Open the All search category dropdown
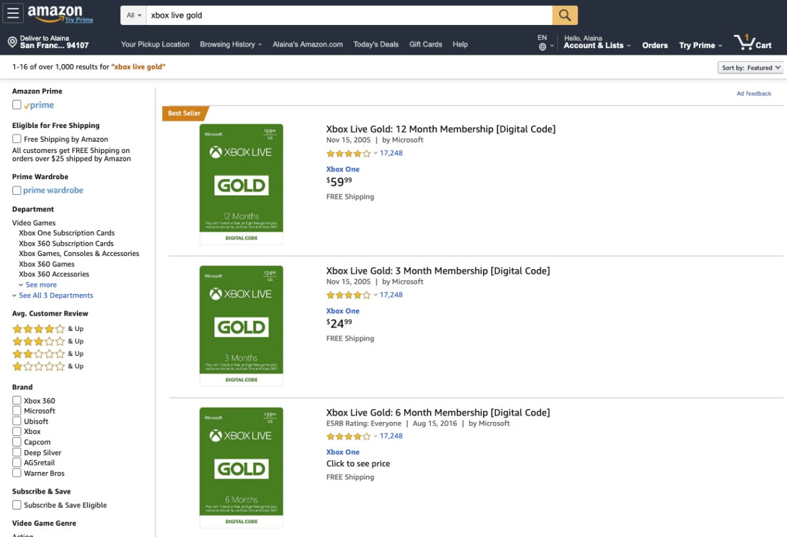This screenshot has height=537, width=787. point(133,15)
